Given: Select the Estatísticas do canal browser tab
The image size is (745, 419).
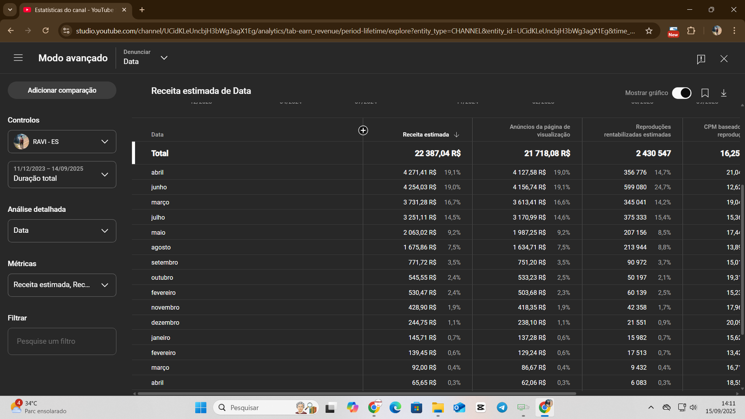Looking at the screenshot, I should click(74, 10).
